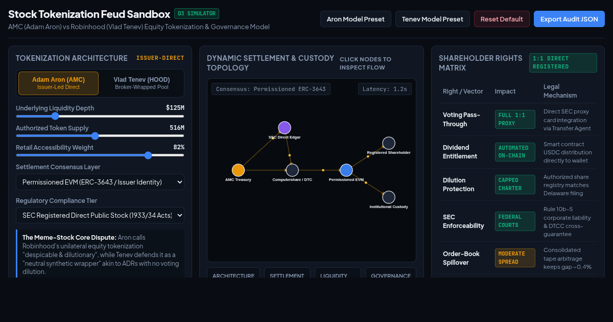613x322 pixels.
Task: Click the 1:1 DIRECT REGISTERED badge
Action: click(563, 63)
